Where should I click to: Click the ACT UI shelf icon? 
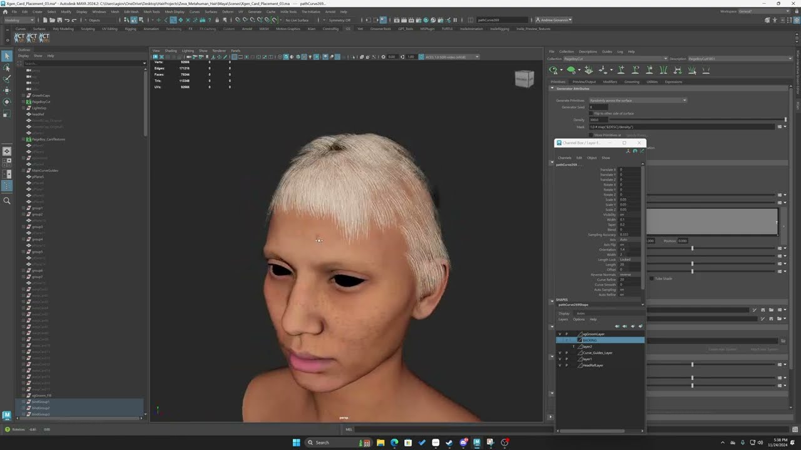pyautogui.click(x=19, y=37)
